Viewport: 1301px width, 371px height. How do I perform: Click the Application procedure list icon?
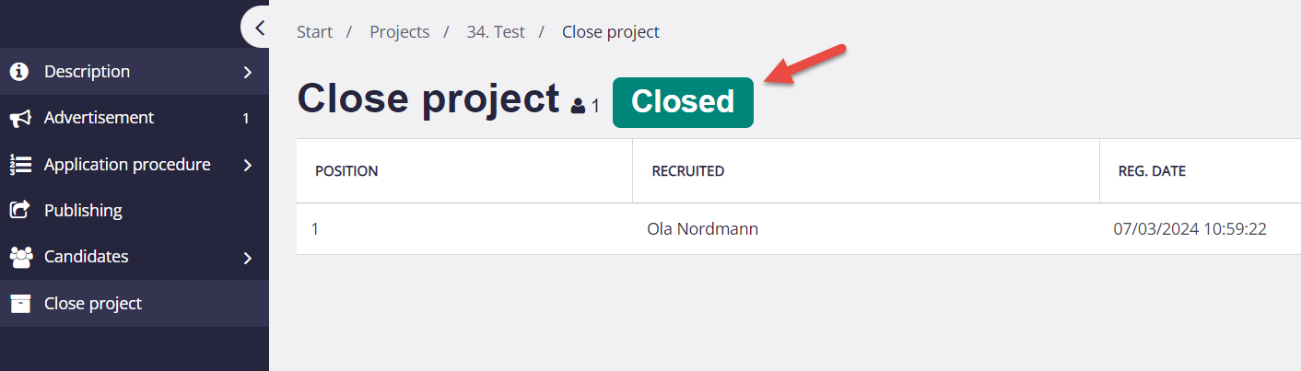(20, 165)
